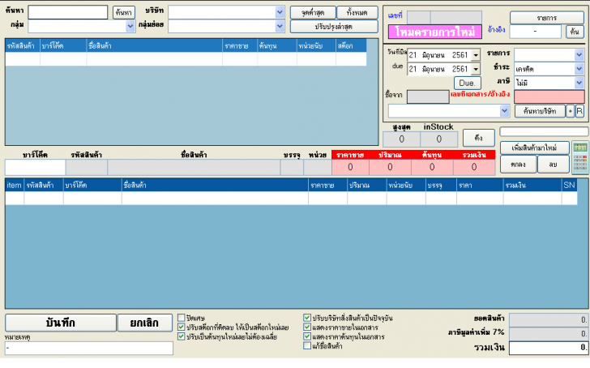This screenshot has height=368, width=590.
Task: Click the item column header
Action: pos(15,185)
